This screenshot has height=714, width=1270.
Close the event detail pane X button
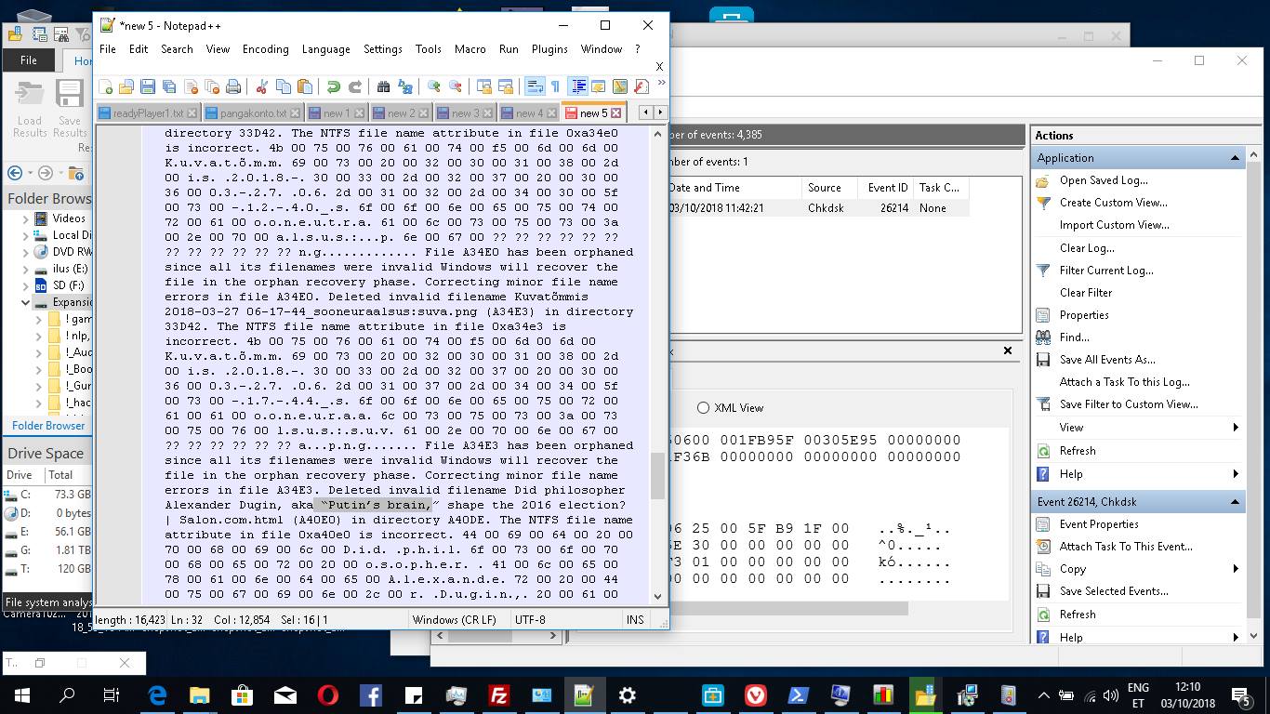1007,350
